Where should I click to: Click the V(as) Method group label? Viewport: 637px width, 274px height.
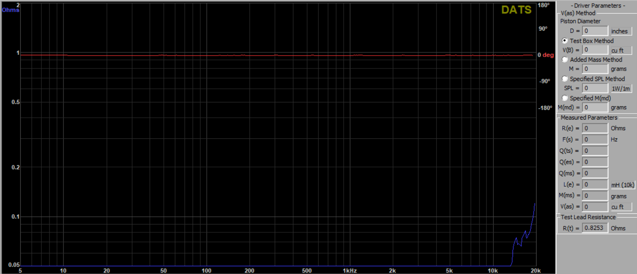578,13
